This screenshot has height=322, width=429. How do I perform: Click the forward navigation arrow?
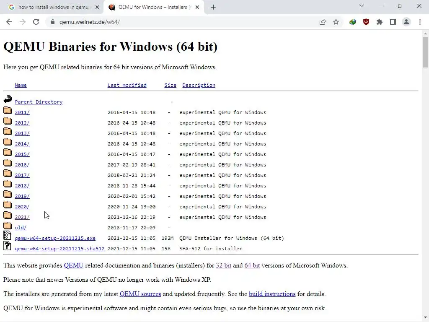[23, 22]
